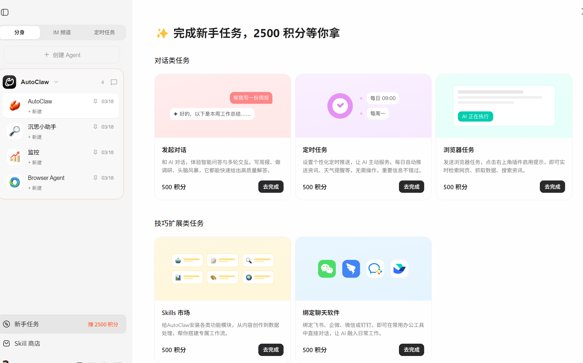Click the 技巧扩展类任务 section heading
The image size is (583, 363).
pos(179,223)
